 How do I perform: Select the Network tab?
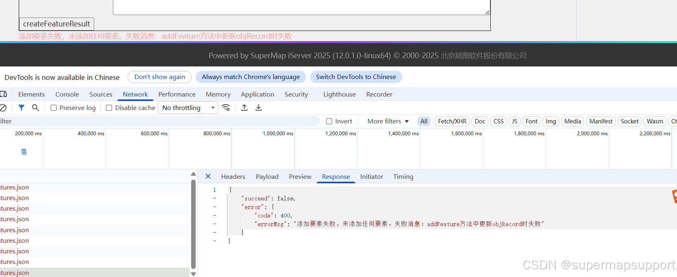click(135, 94)
